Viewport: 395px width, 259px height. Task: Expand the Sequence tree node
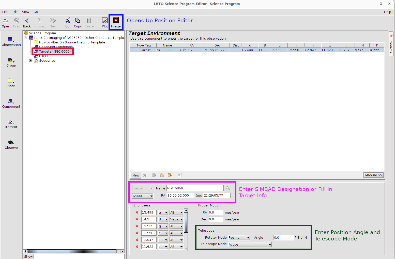pos(31,61)
